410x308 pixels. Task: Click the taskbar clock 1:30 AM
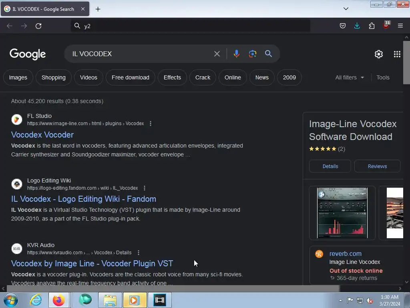tap(390, 300)
